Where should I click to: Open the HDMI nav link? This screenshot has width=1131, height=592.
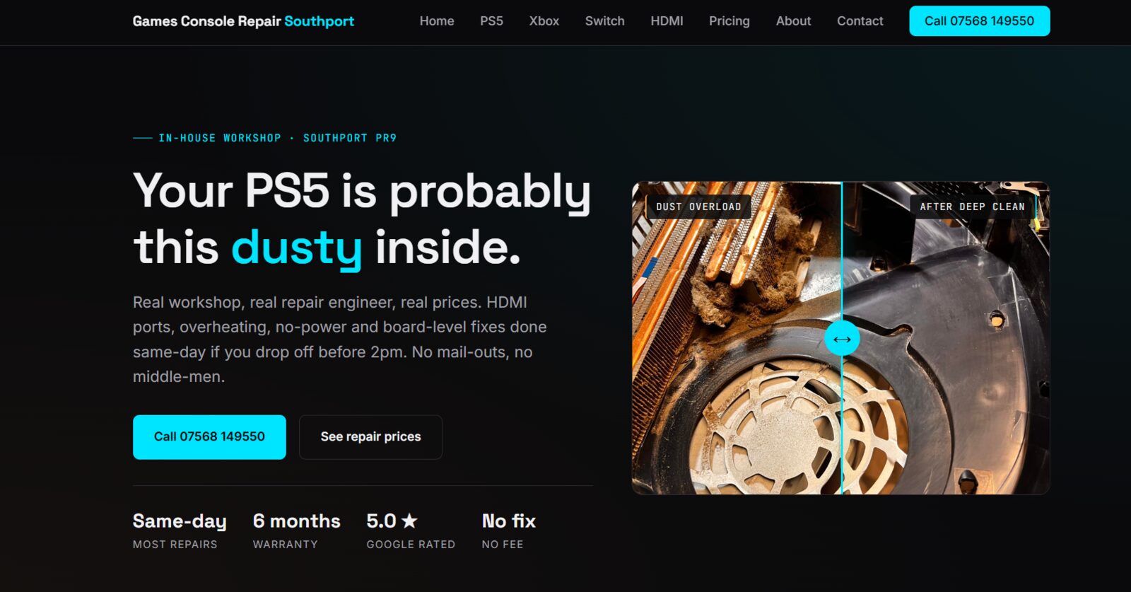coord(667,21)
